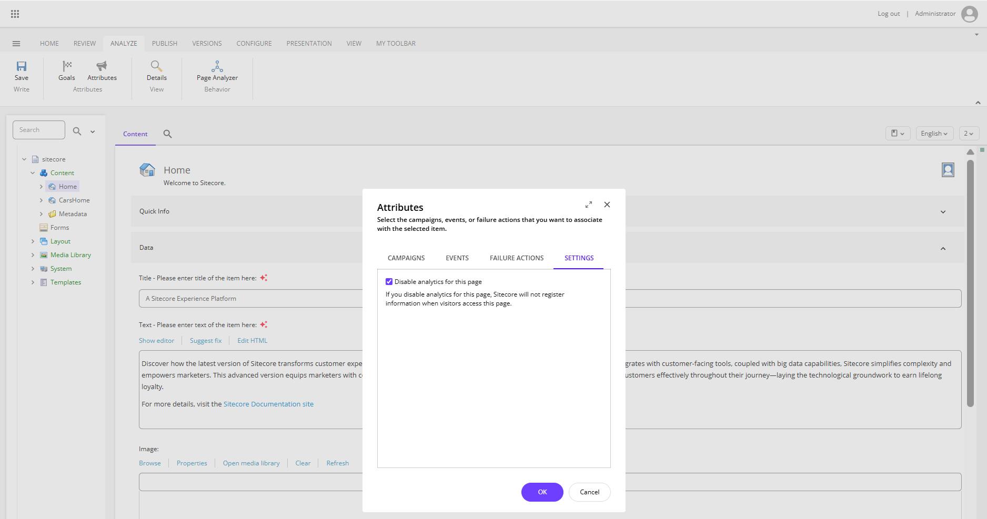Switch to the FAILURE ACTIONS tab
Image resolution: width=987 pixels, height=519 pixels.
517,258
